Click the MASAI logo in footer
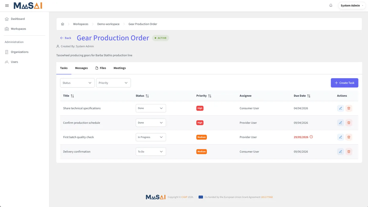Image resolution: width=368 pixels, height=207 pixels. coord(156,197)
